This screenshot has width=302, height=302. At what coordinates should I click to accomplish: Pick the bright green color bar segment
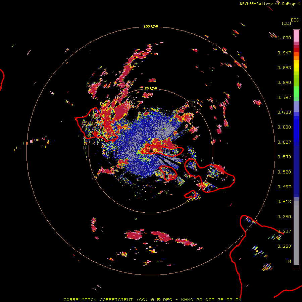[296, 92]
